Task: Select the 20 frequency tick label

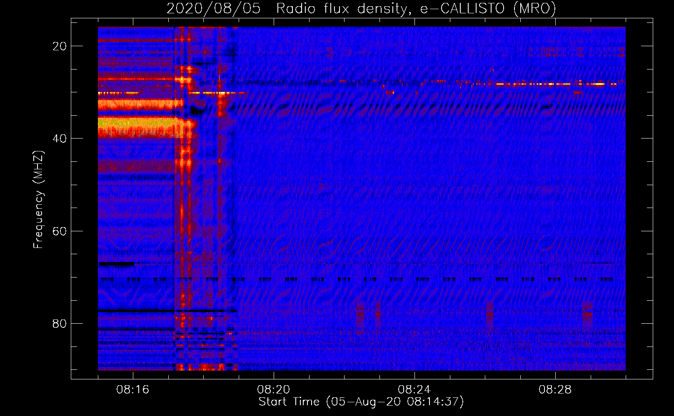Action: [60, 46]
